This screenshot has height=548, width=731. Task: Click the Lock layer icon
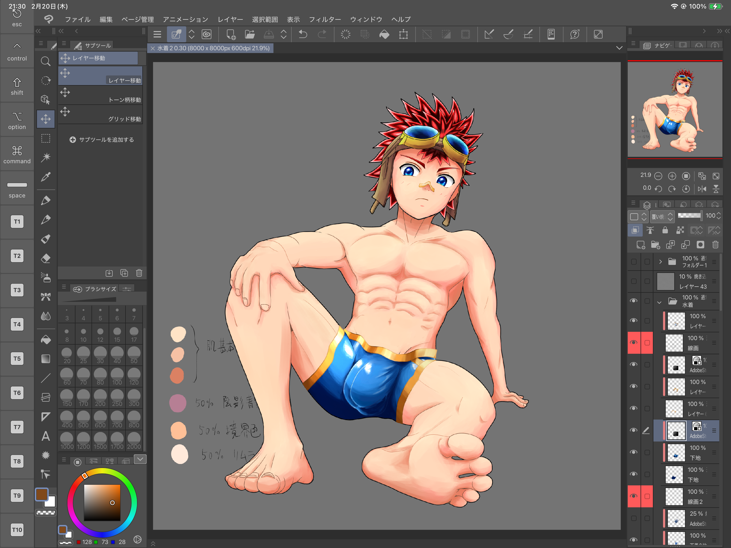tap(665, 230)
